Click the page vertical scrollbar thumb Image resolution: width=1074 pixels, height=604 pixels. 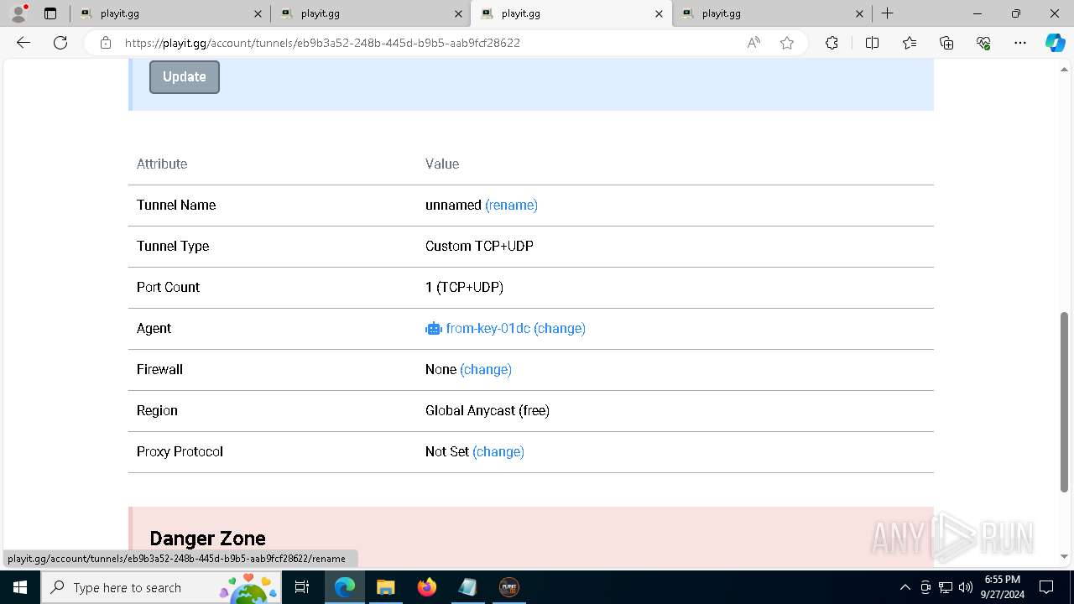(1065, 401)
